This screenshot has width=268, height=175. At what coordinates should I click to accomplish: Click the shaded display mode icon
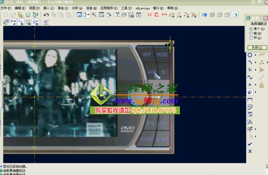click(x=235, y=15)
